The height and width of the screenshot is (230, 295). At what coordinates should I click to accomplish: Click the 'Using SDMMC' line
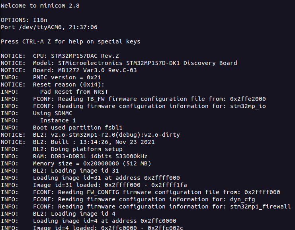click(37, 113)
